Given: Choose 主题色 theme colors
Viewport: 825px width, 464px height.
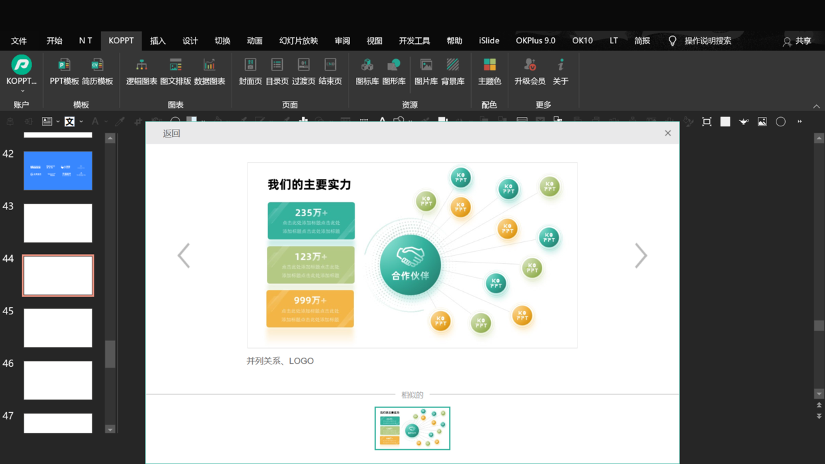Looking at the screenshot, I should pyautogui.click(x=489, y=71).
